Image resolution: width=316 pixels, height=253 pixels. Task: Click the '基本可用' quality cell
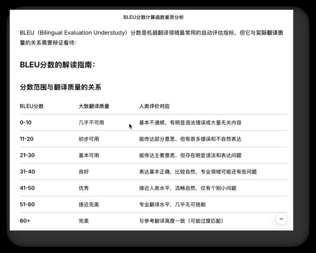pyautogui.click(x=89, y=155)
